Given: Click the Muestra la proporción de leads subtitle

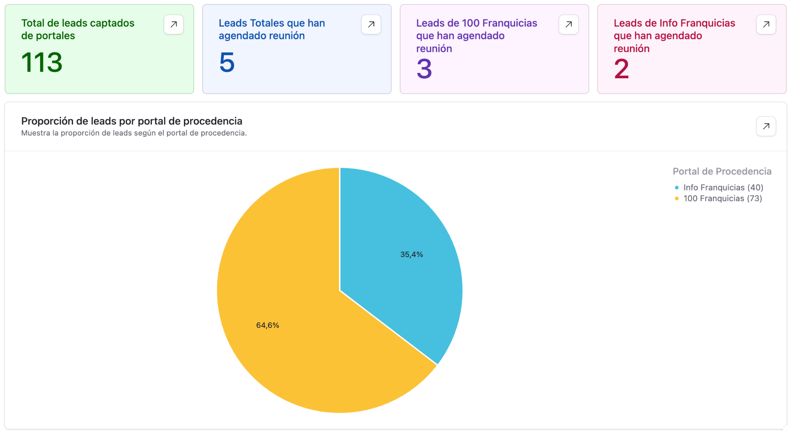Looking at the screenshot, I should click(x=134, y=133).
